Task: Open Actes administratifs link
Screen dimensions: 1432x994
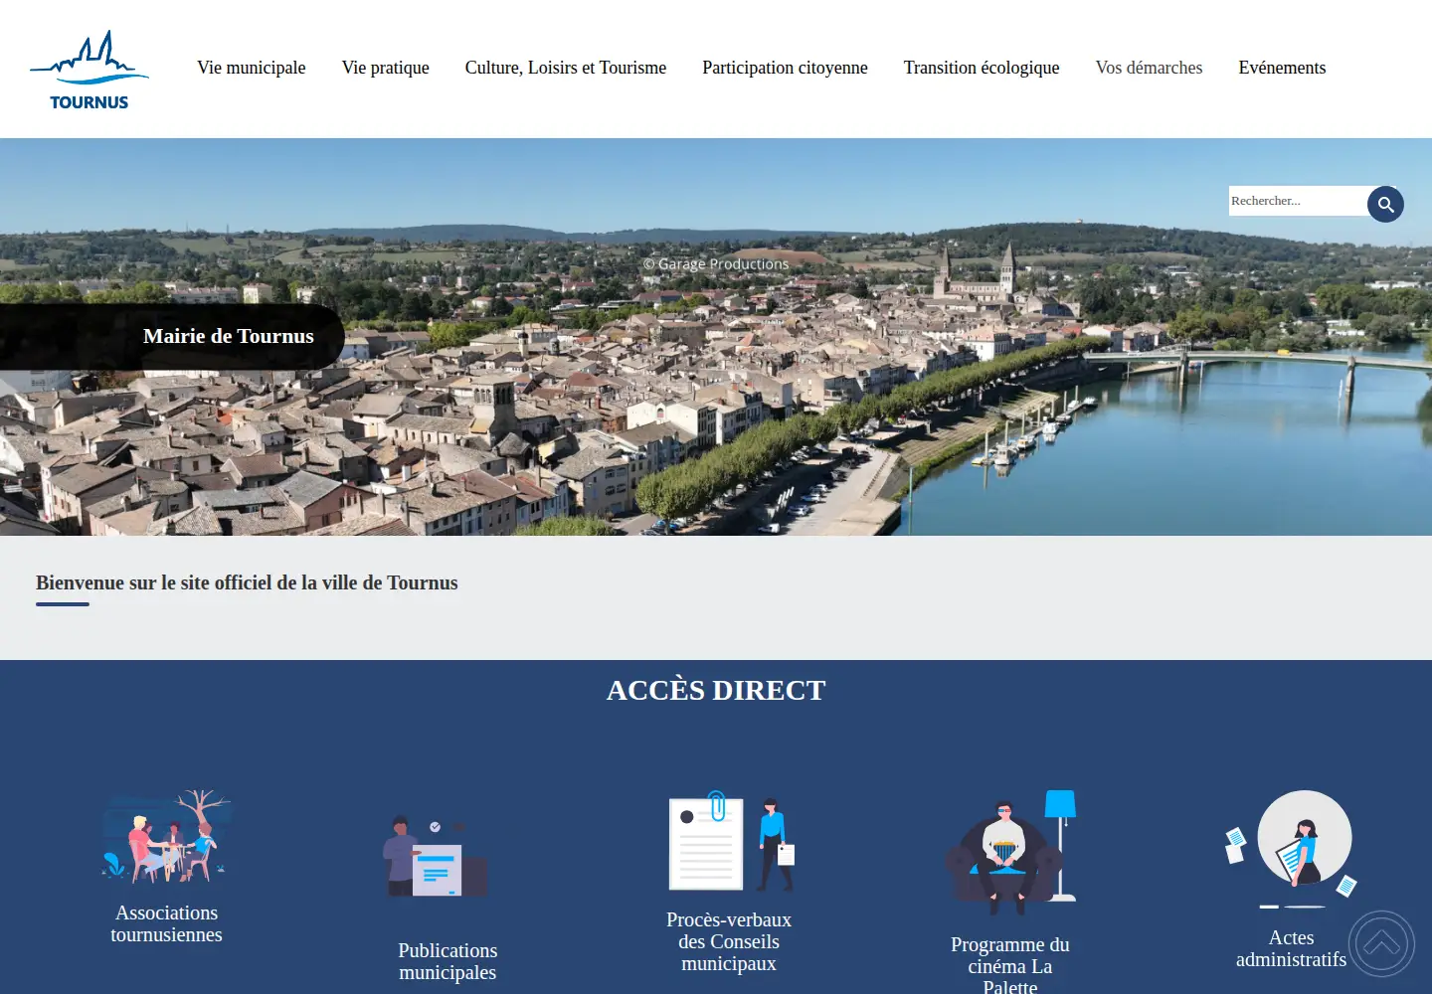Action: 1291,948
